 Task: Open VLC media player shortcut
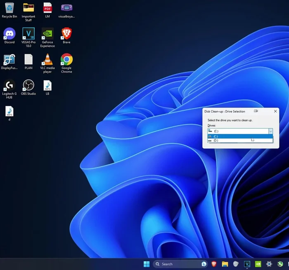point(47,60)
